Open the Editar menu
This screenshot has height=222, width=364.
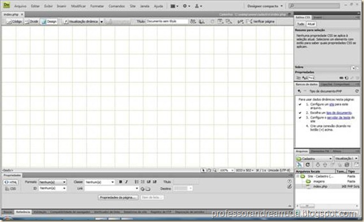(35, 6)
